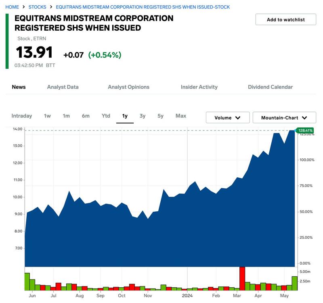Click the first green June volume bar
This screenshot has width=323, height=303.
point(27,282)
